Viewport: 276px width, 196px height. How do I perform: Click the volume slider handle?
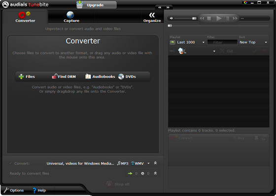click(194, 18)
